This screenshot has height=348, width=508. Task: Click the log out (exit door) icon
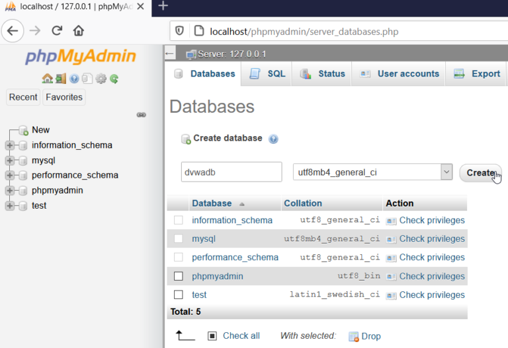[61, 79]
